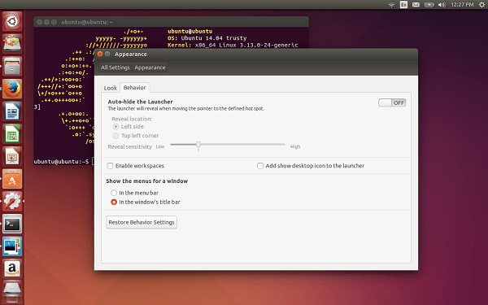Close the Appearance window
488x305 pixels.
pos(100,54)
